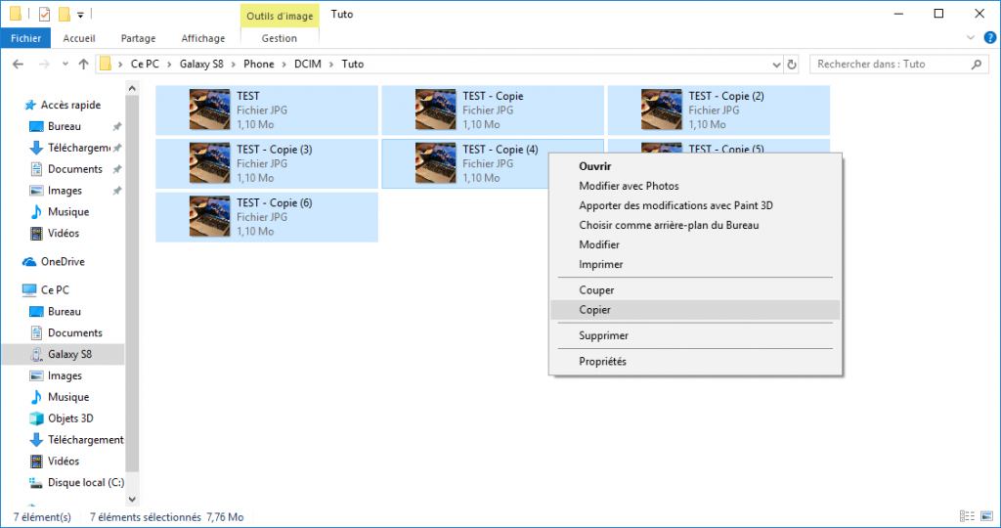Click the search field Rechercher dans Tuto
The width and height of the screenshot is (1001, 528).
pyautogui.click(x=890, y=65)
